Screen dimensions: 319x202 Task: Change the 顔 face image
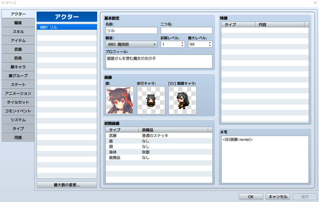(120, 100)
